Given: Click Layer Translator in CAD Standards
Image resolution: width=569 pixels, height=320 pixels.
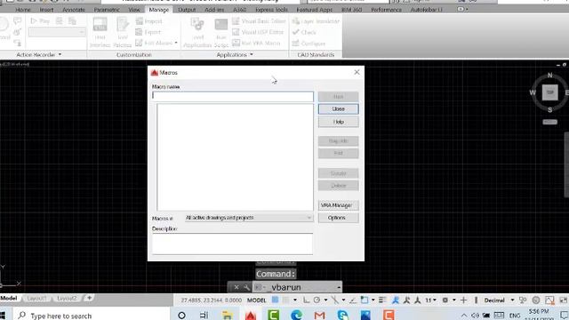Looking at the screenshot, I should pos(316,21).
